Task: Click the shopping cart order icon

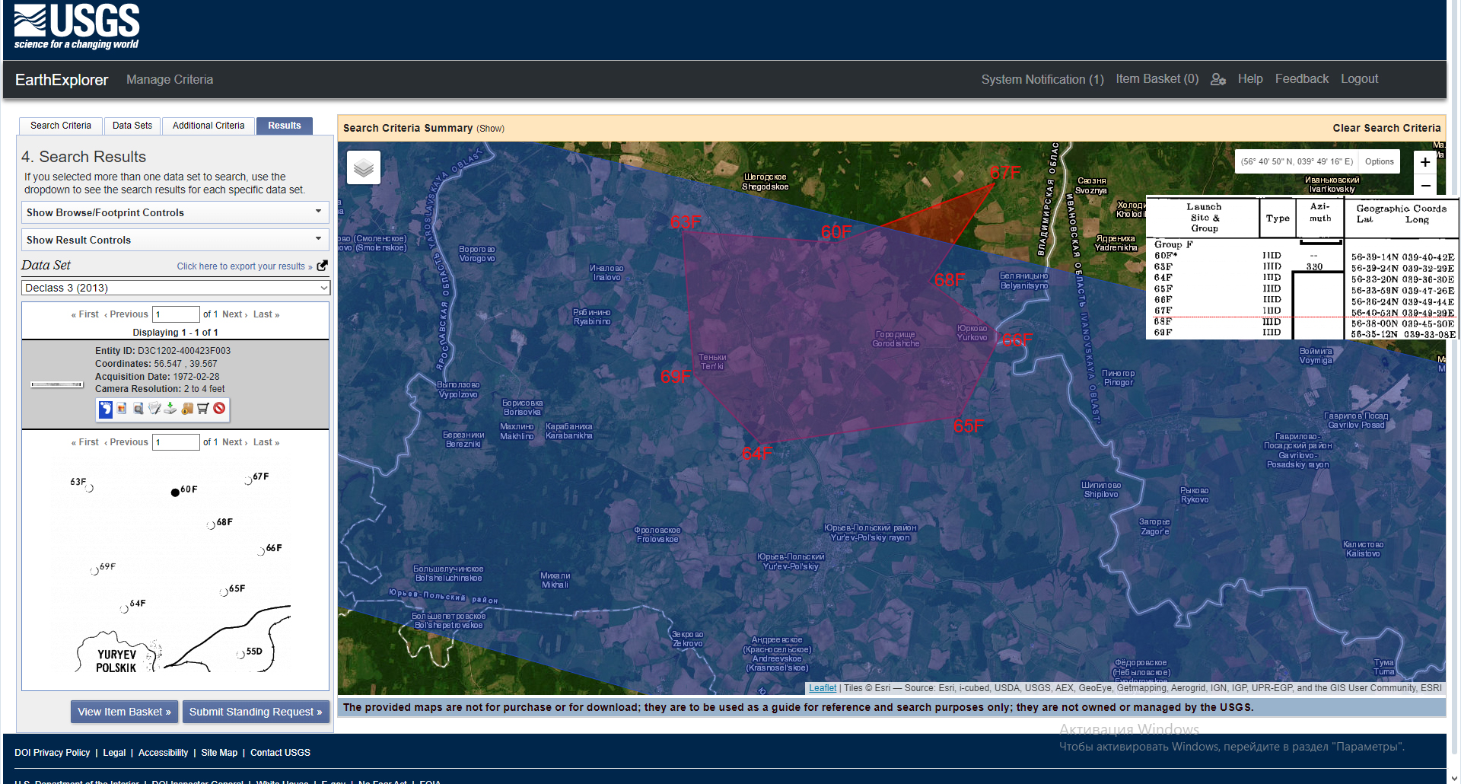Action: coord(203,409)
